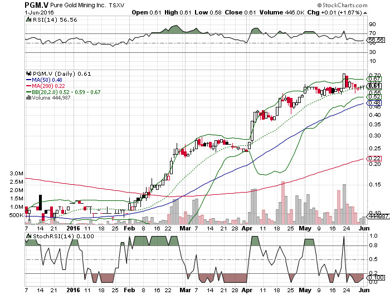Viewport: 390px width, 295px height.
Task: Click the RSI value tag 56.56
Action: (375, 40)
